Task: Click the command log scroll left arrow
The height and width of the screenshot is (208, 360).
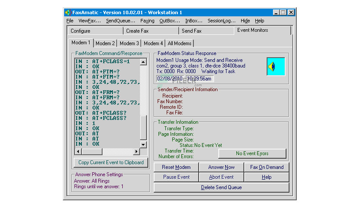Action: [78, 151]
